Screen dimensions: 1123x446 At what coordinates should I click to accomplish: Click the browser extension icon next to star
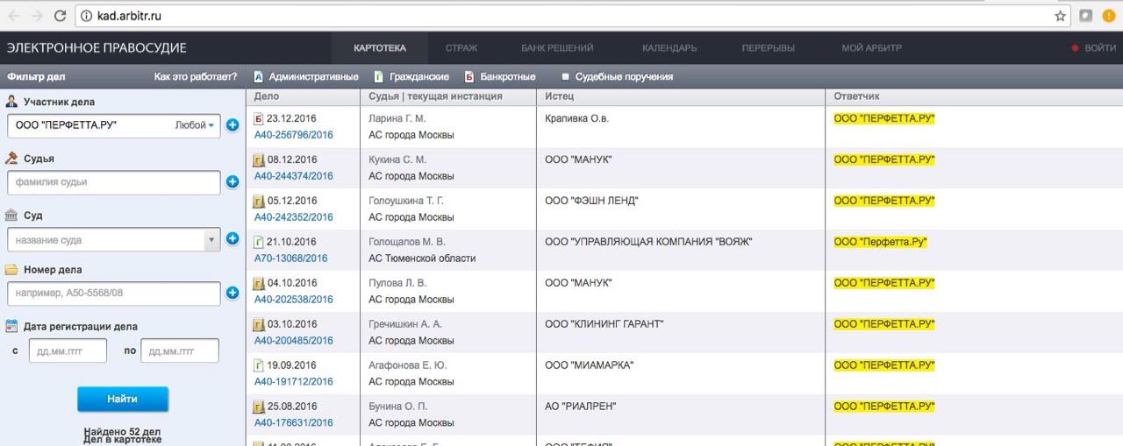pyautogui.click(x=1085, y=16)
